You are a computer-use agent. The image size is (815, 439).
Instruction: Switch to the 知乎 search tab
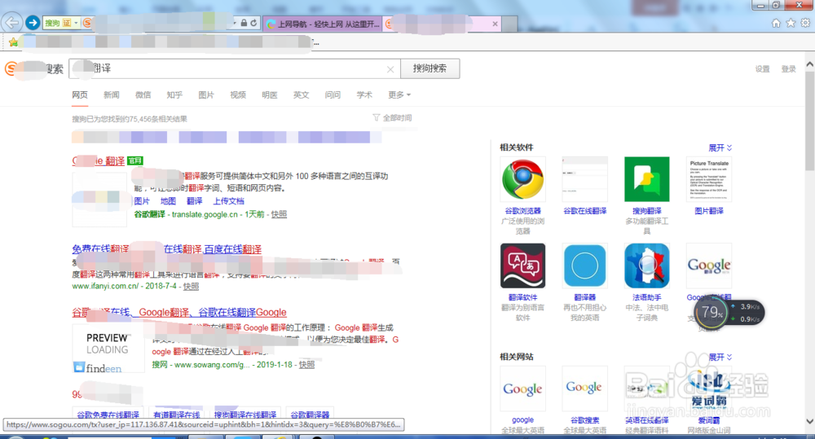[174, 94]
